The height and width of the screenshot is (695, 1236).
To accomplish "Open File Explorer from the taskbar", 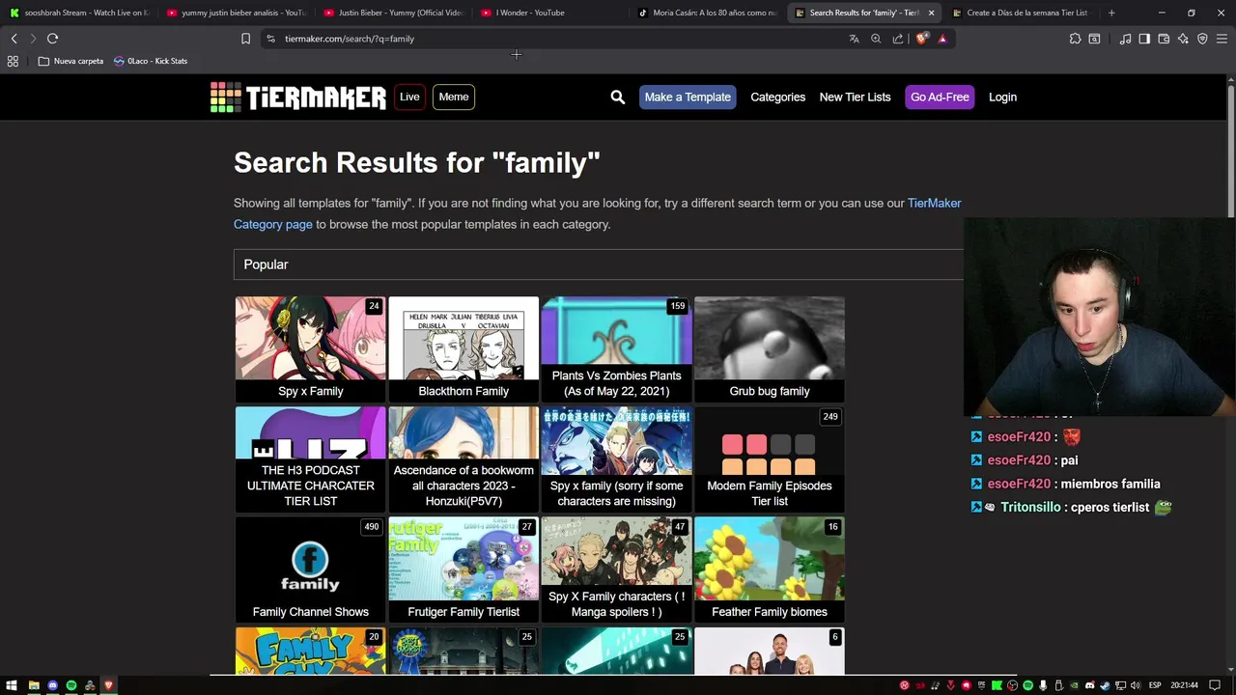I will pos(34,685).
